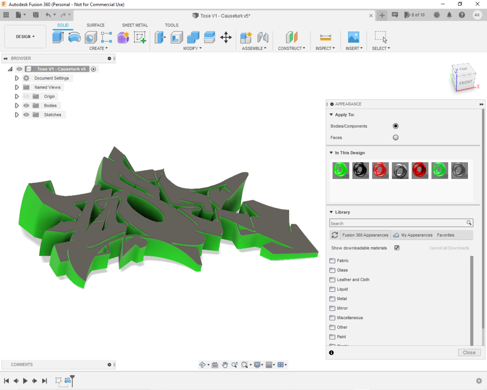Image resolution: width=487 pixels, height=390 pixels.
Task: Click the Fillet tool icon
Action: tap(177, 37)
